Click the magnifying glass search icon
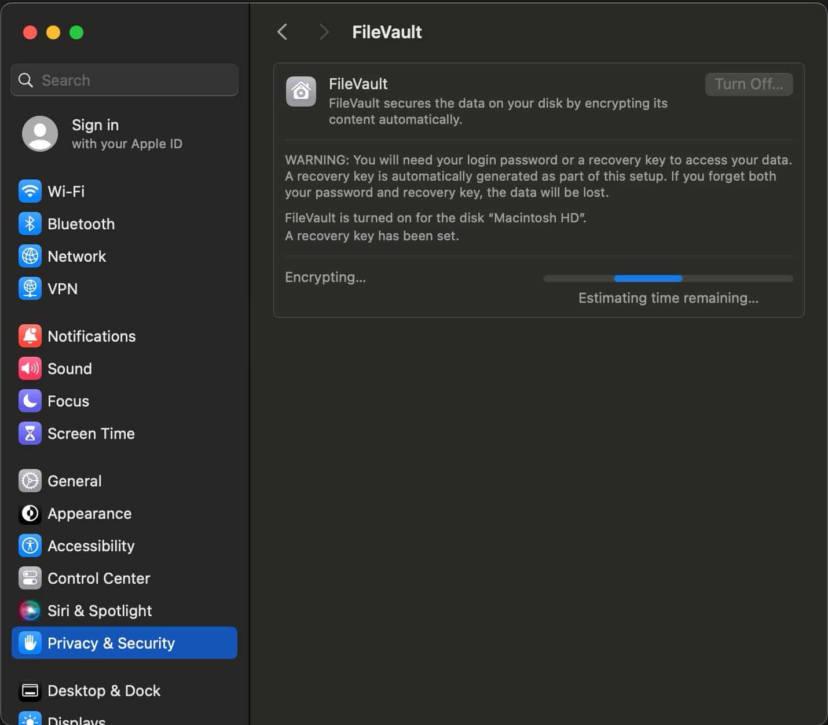Viewport: 828px width, 725px height. 26,80
